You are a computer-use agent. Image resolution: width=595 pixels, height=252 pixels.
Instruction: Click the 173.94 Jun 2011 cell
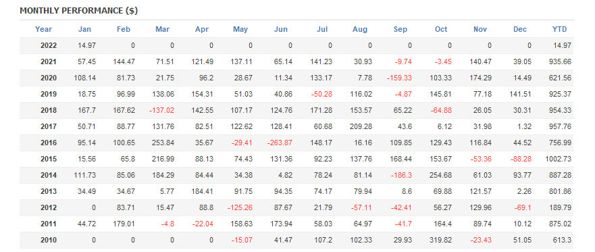(x=282, y=224)
